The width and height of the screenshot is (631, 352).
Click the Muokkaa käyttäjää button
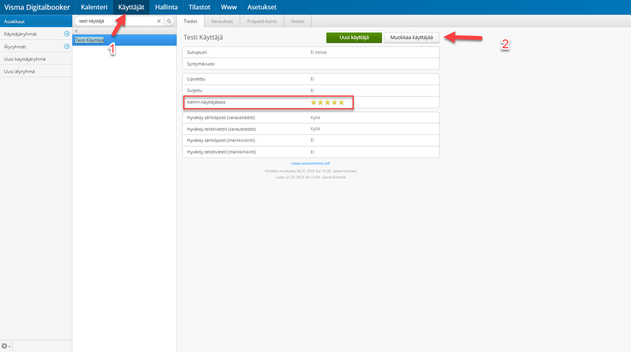click(411, 37)
